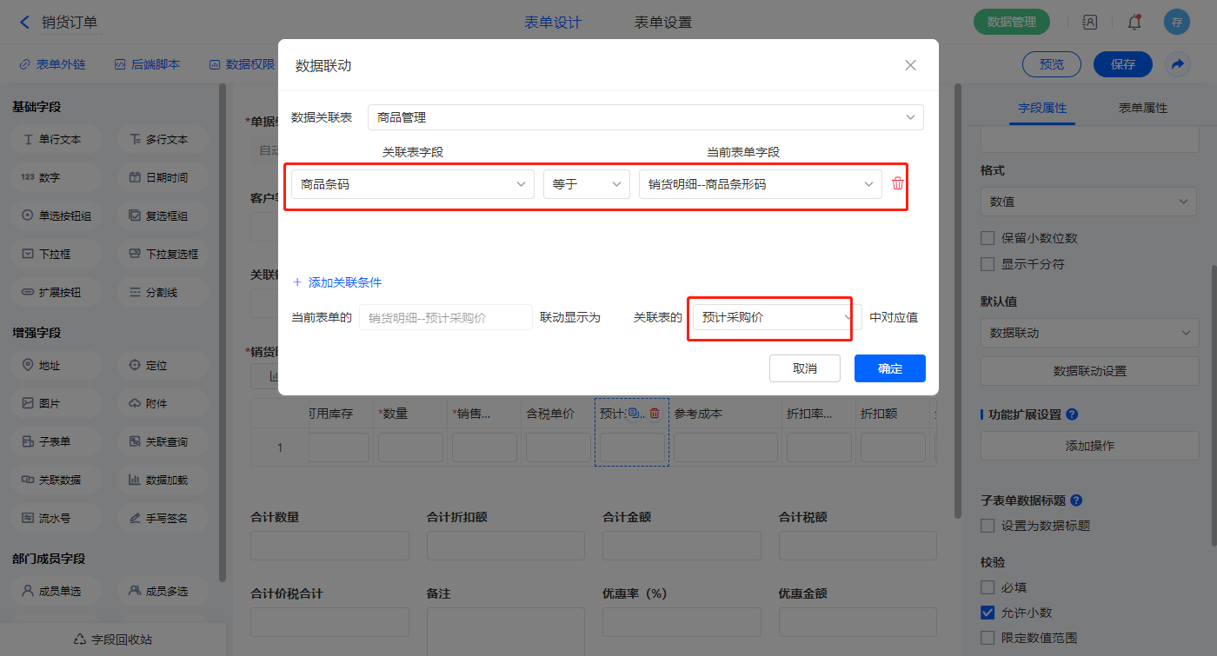This screenshot has height=656, width=1217.
Task: Open the 等于 operator dropdown
Action: coord(586,184)
